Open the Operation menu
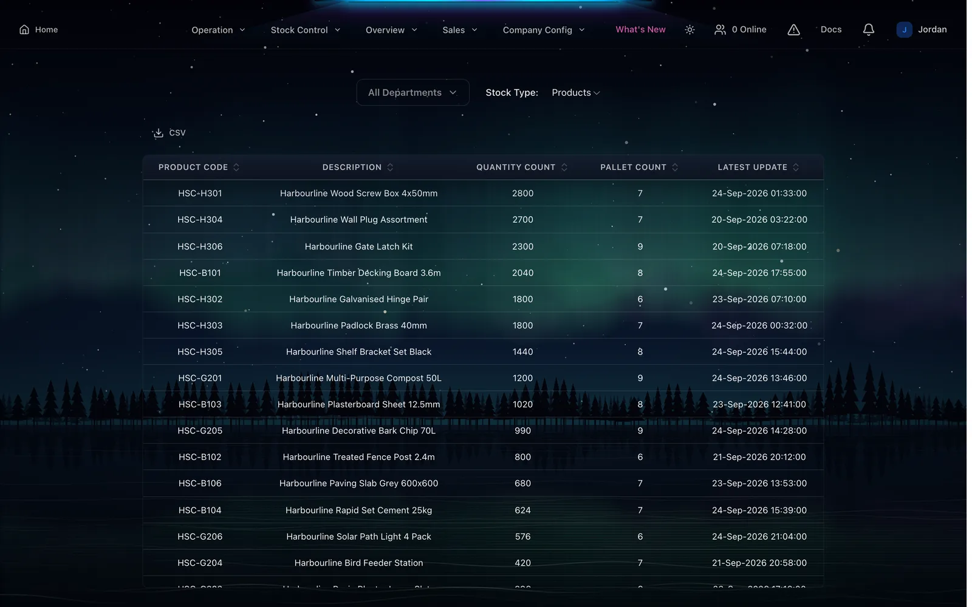The image size is (972, 607). [x=219, y=30]
